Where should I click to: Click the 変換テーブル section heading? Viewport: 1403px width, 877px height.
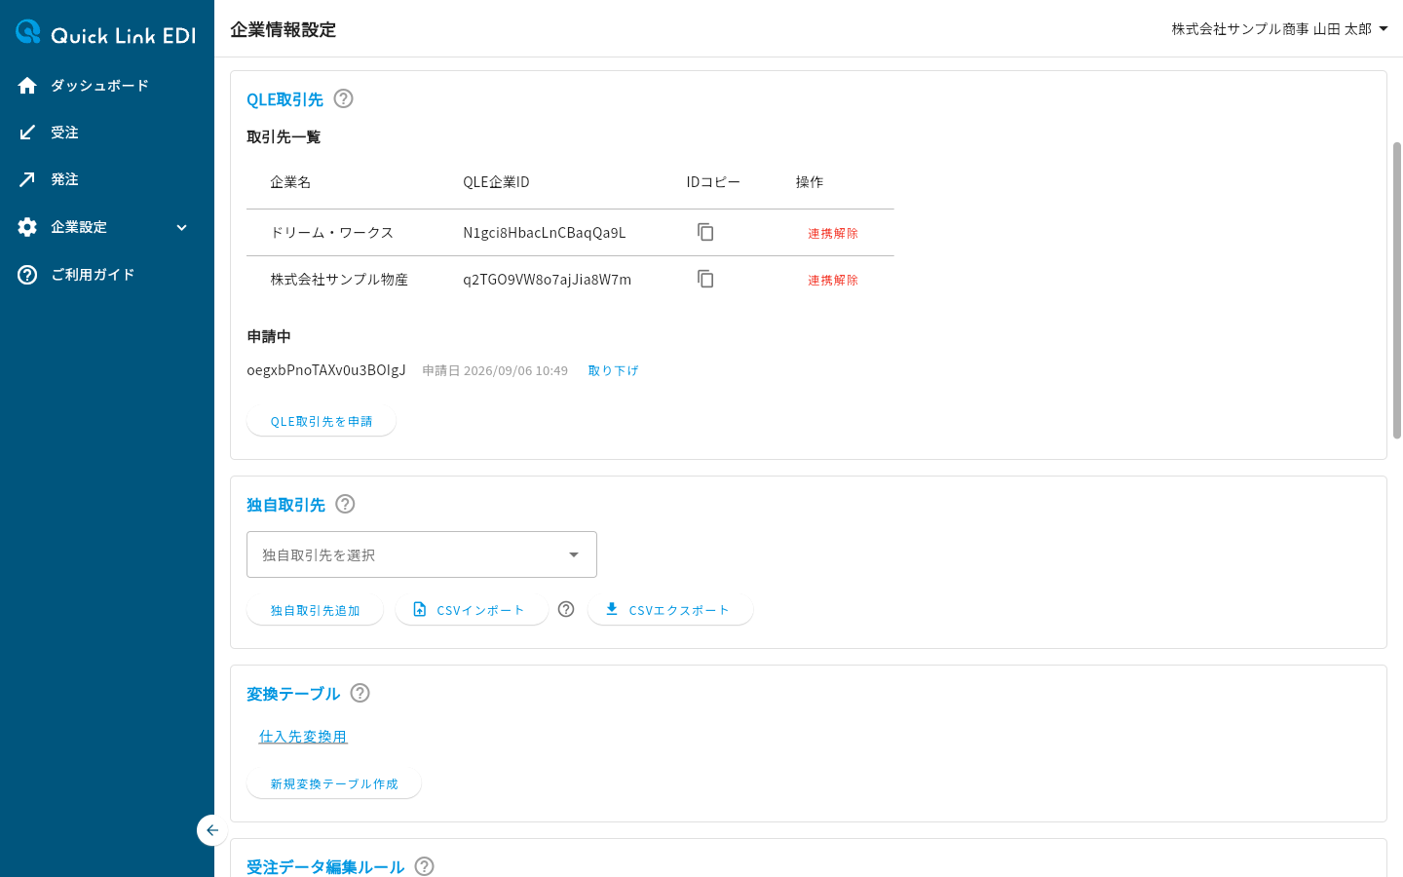click(293, 694)
